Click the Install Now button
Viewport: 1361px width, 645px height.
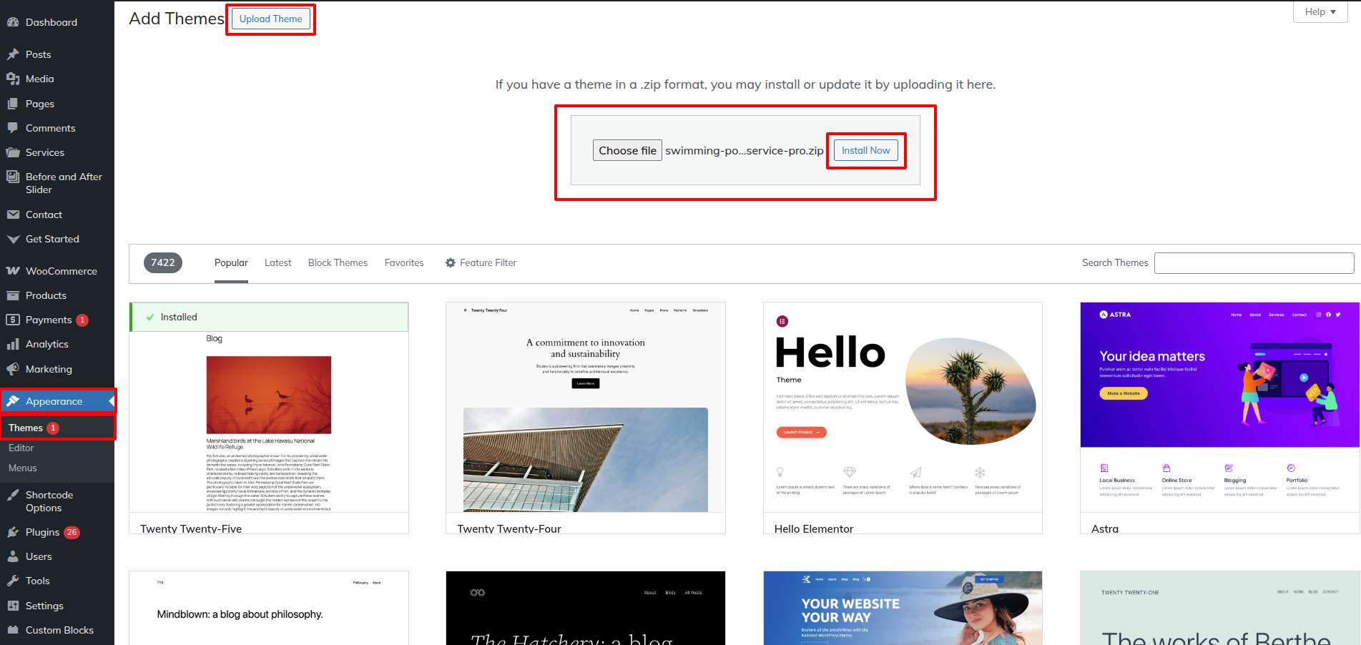865,150
